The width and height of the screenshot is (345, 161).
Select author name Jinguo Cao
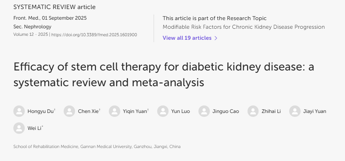[x=226, y=111]
